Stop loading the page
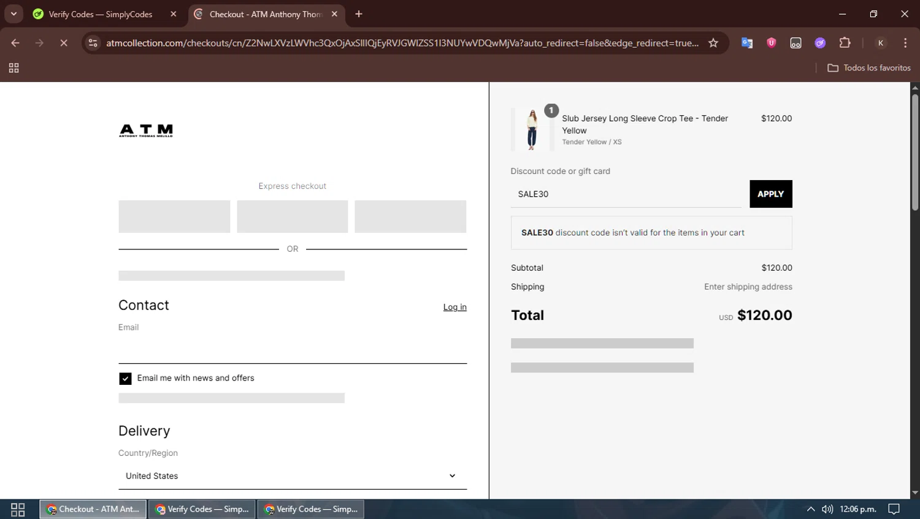Screen dimensions: 920x519 pyautogui.click(x=64, y=43)
